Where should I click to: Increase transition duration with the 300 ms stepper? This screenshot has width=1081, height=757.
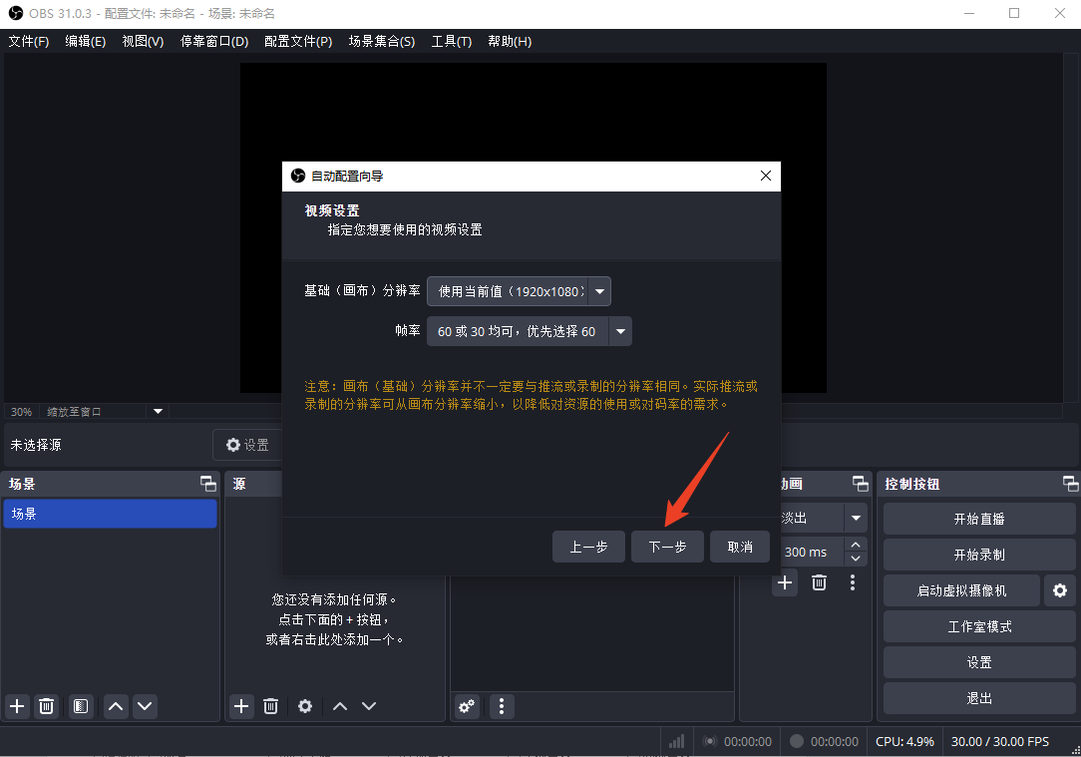coord(855,544)
